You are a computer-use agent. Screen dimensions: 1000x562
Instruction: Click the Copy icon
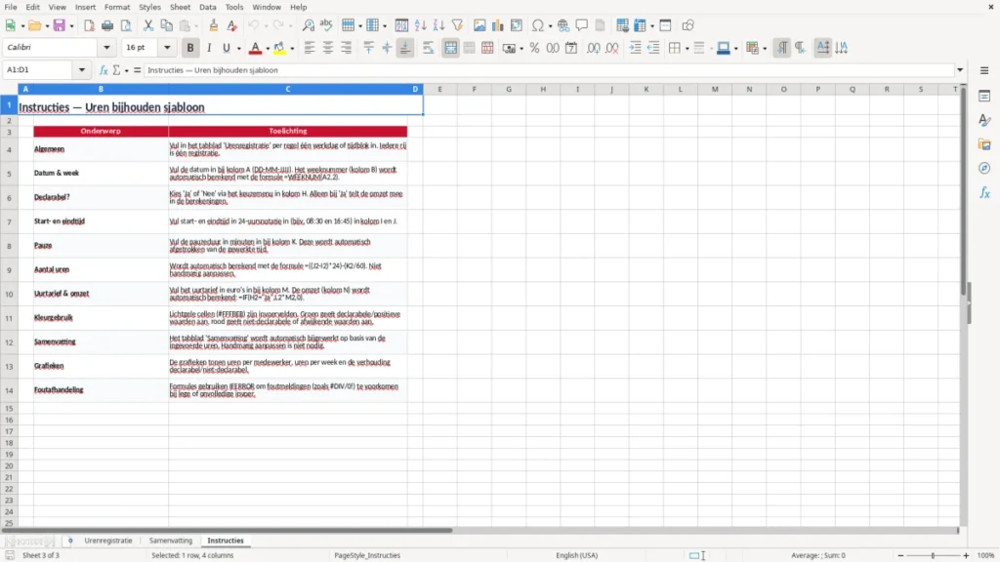[166, 25]
